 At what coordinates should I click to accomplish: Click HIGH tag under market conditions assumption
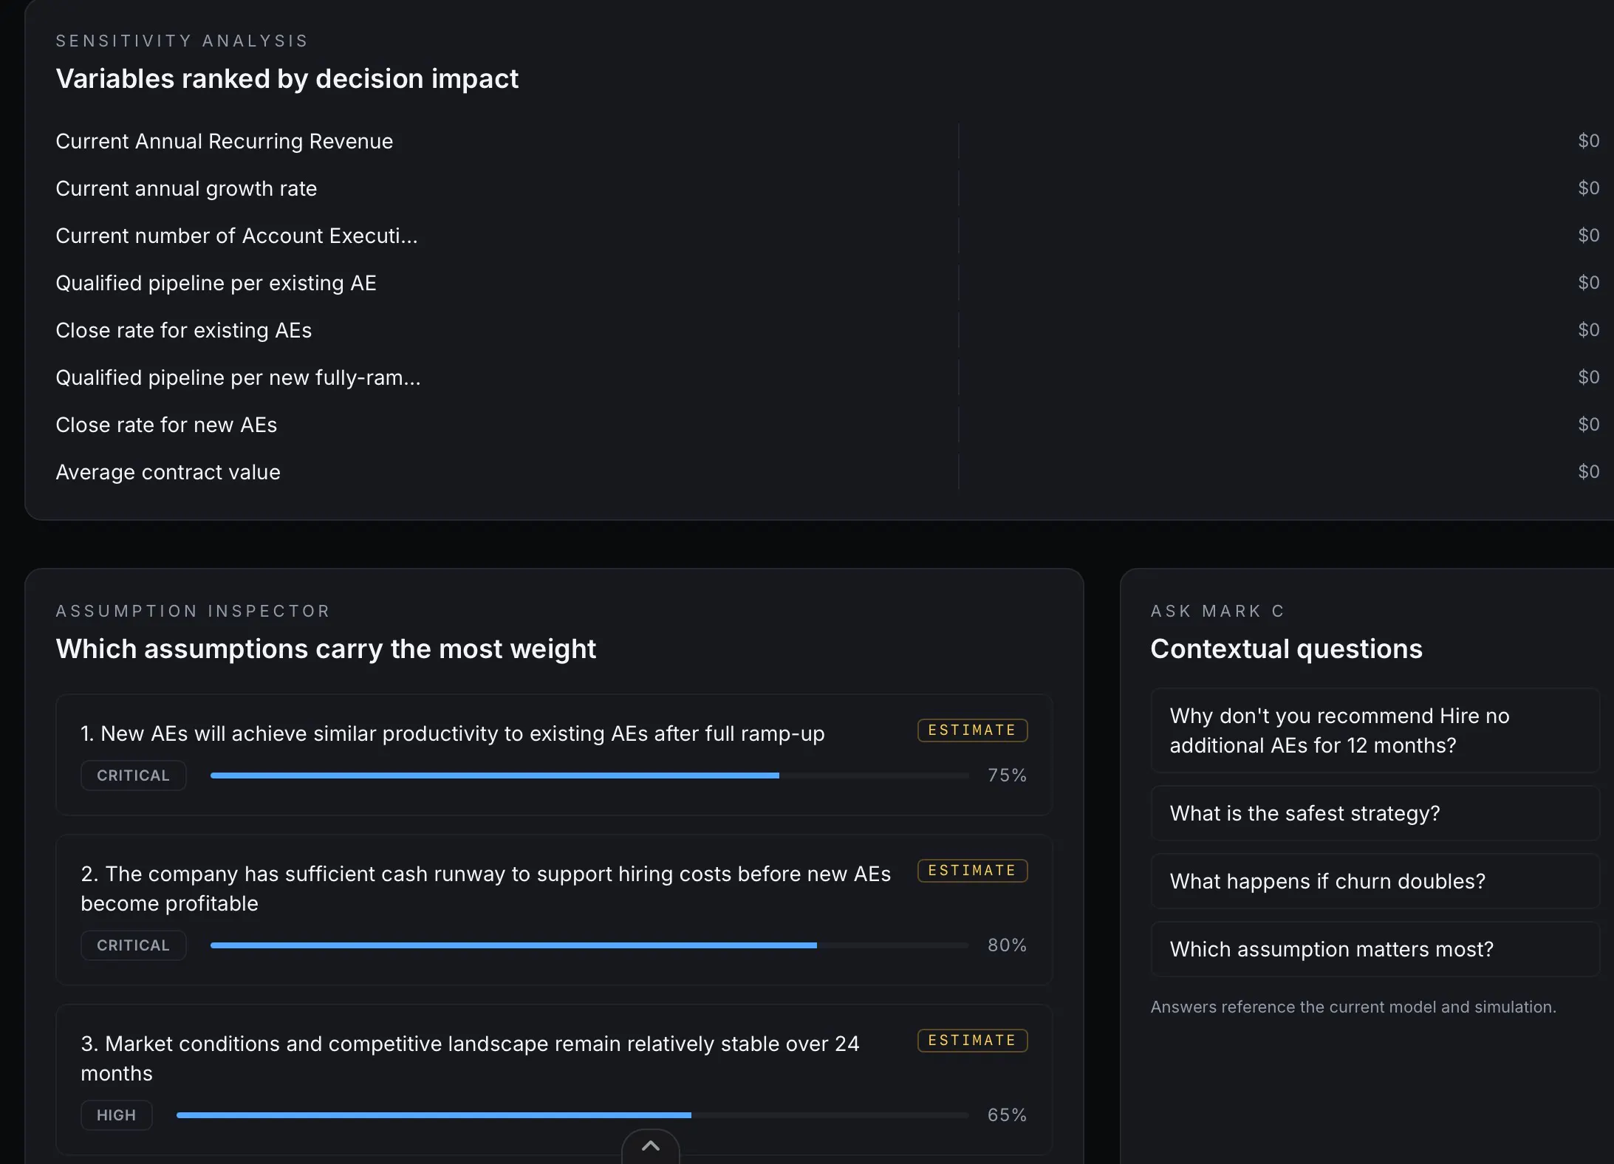point(117,1115)
